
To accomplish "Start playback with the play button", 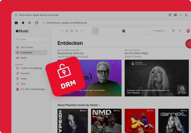I will click(72, 31).
